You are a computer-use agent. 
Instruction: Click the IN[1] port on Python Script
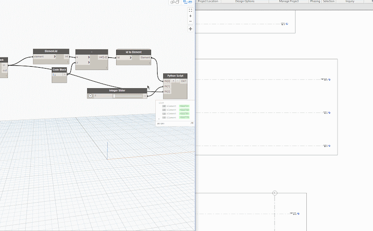click(x=167, y=86)
